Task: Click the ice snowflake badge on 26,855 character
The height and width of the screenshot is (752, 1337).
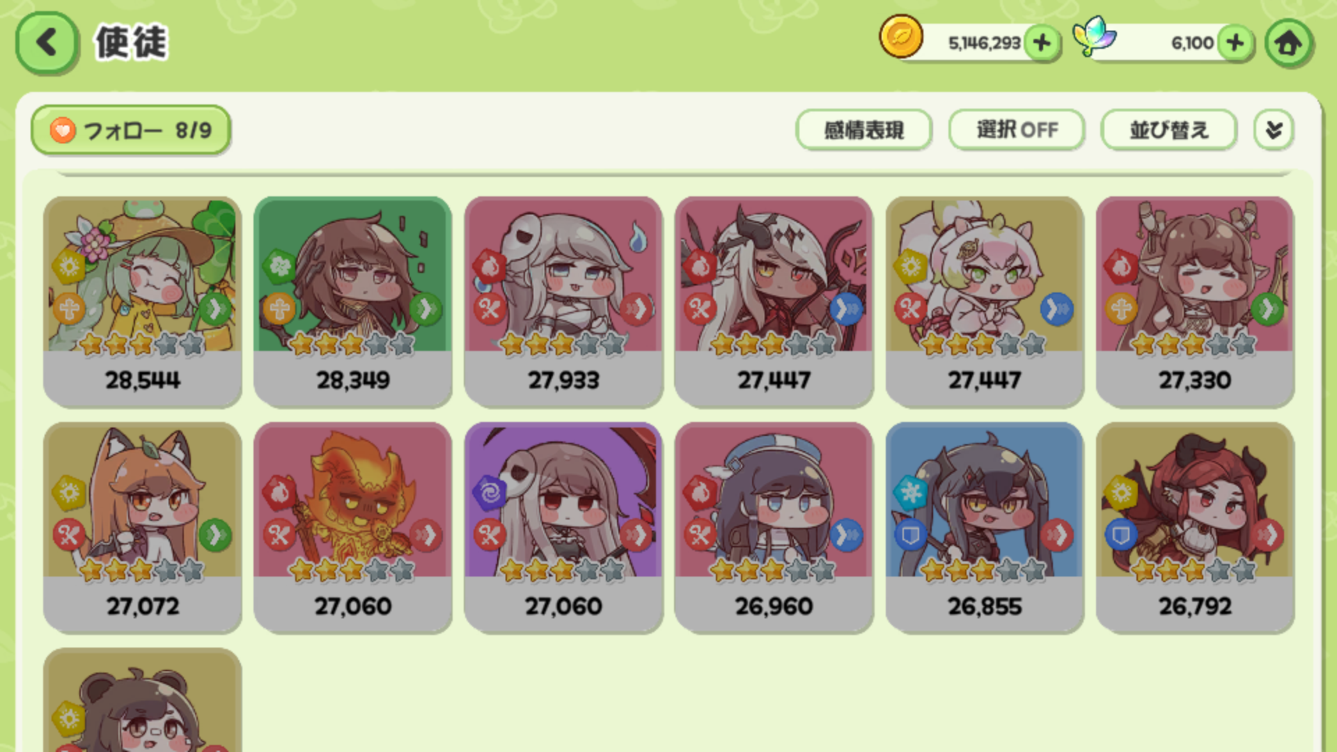Action: 910,493
